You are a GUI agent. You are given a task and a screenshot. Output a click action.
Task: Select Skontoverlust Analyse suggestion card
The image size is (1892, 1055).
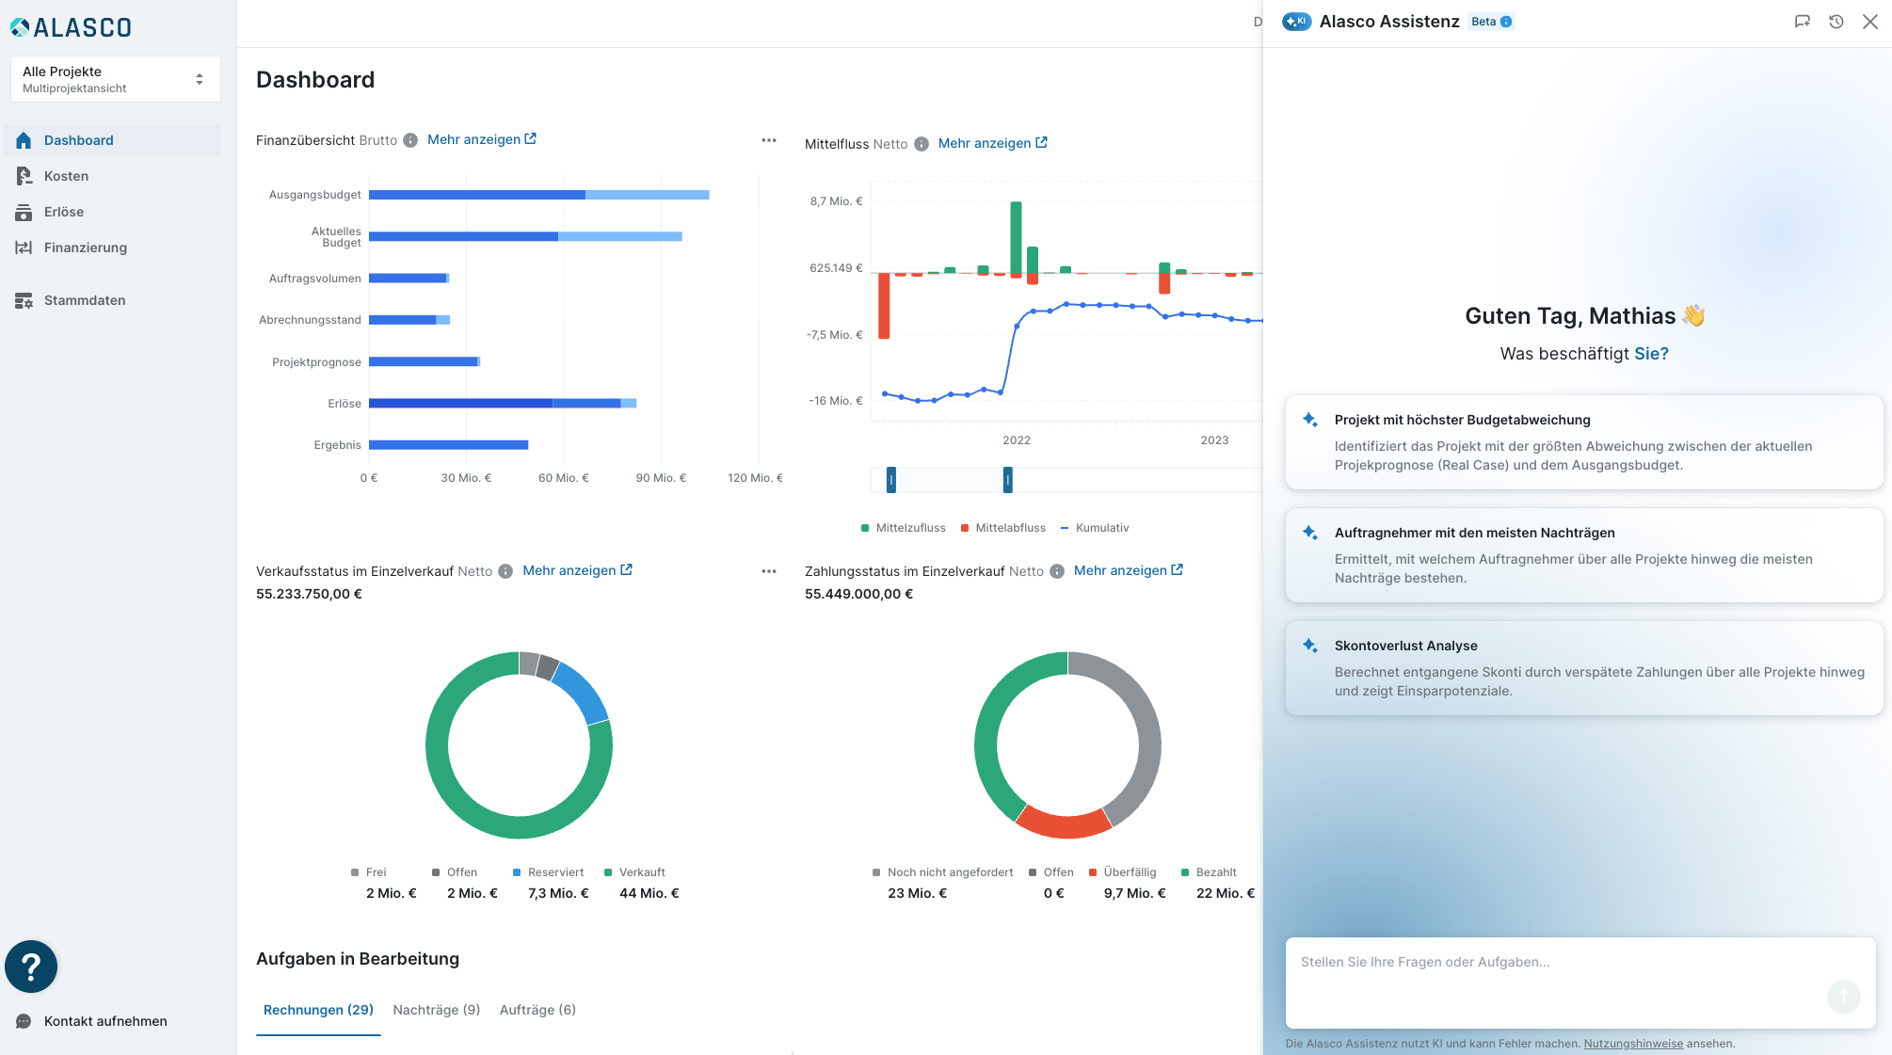pyautogui.click(x=1584, y=668)
